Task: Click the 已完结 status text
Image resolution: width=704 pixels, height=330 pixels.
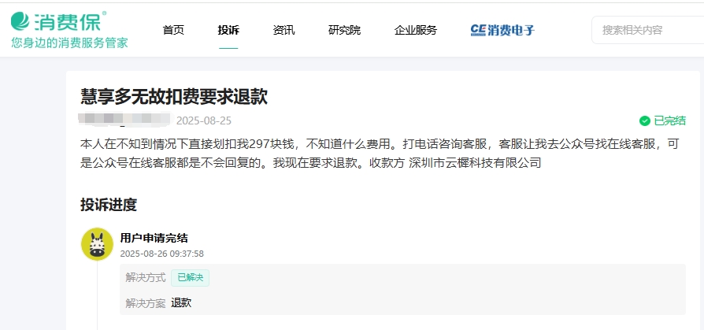Action: click(669, 121)
